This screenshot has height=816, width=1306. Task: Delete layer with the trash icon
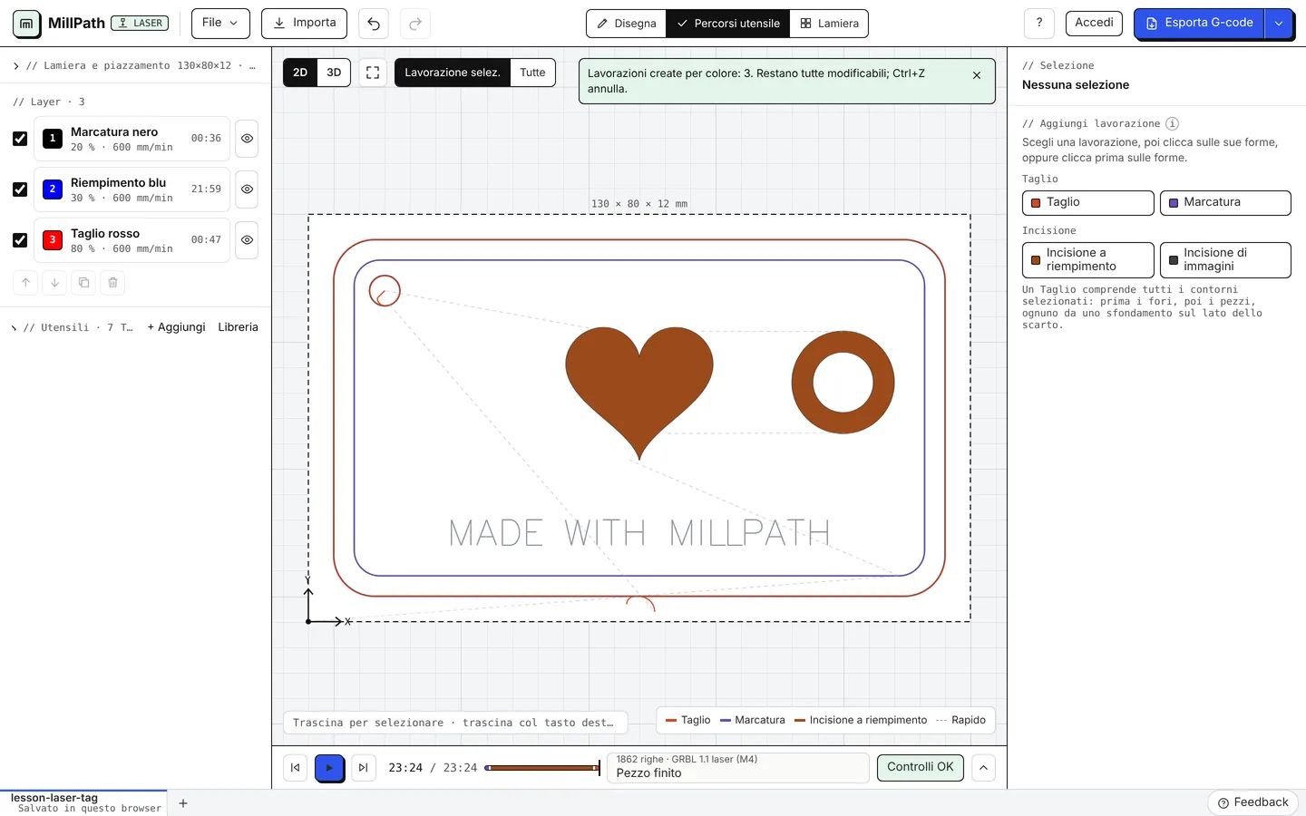[112, 283]
